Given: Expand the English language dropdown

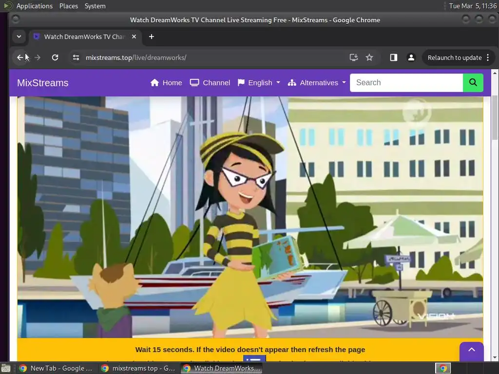Looking at the screenshot, I should (259, 83).
